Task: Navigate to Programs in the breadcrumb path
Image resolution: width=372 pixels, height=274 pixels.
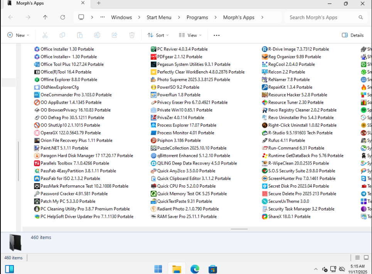Action: pyautogui.click(x=197, y=17)
